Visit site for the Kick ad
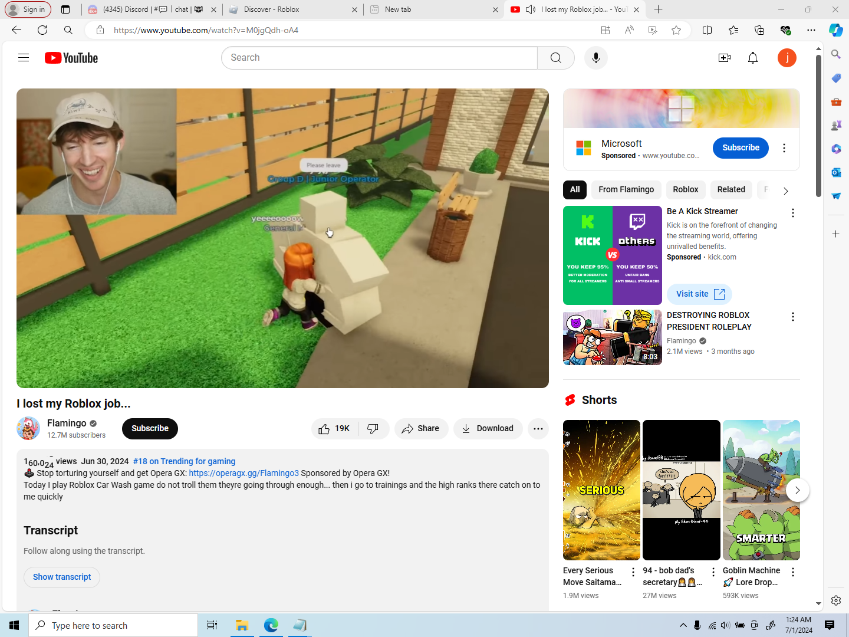Screen dimensions: 849x637 tap(699, 294)
